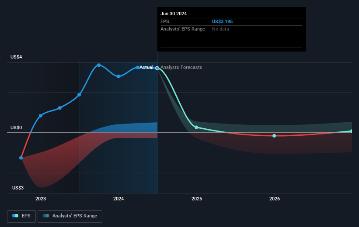The image size is (359, 227).
Task: Click the No data text in tooltip
Action: pos(220,29)
